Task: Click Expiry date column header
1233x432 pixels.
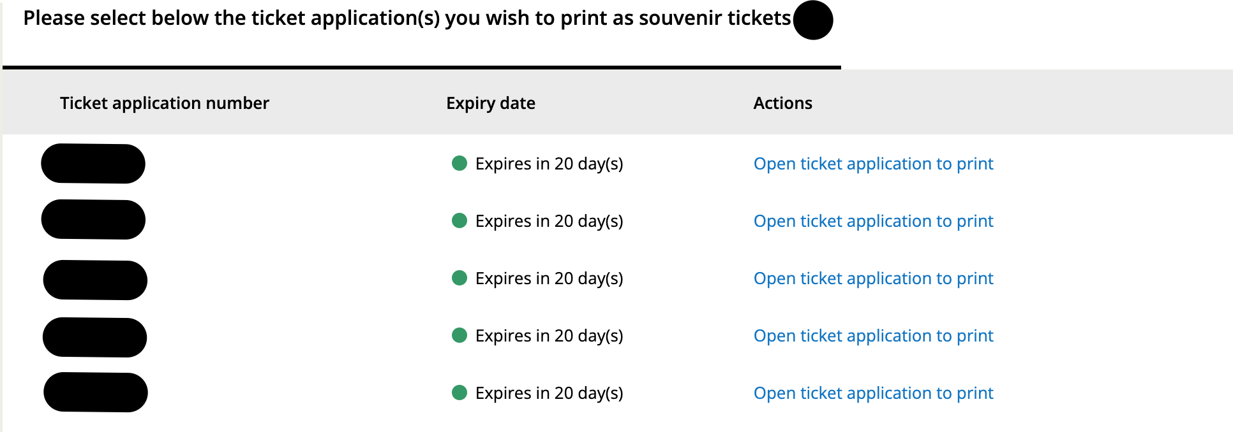Action: 491,103
